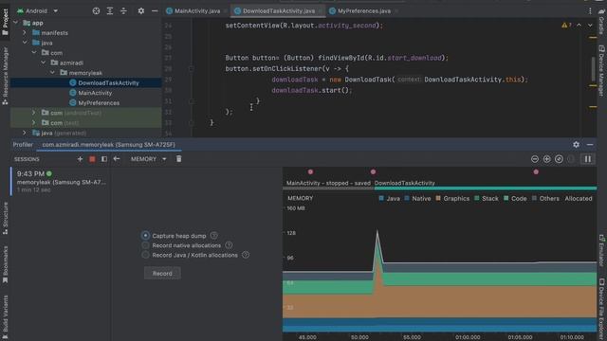607x341 pixels.
Task: Expand the manifests folder
Action: (x=25, y=33)
